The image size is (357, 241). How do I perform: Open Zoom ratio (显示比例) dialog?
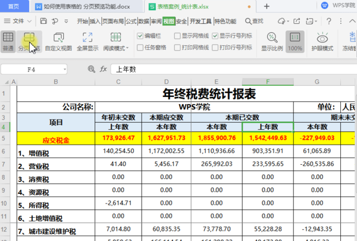click(x=272, y=42)
